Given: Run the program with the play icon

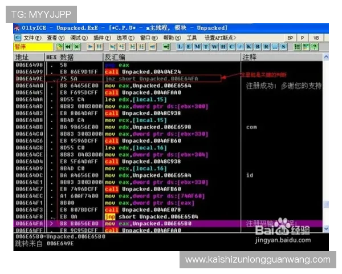Looking at the screenshot, I should click(x=90, y=47).
